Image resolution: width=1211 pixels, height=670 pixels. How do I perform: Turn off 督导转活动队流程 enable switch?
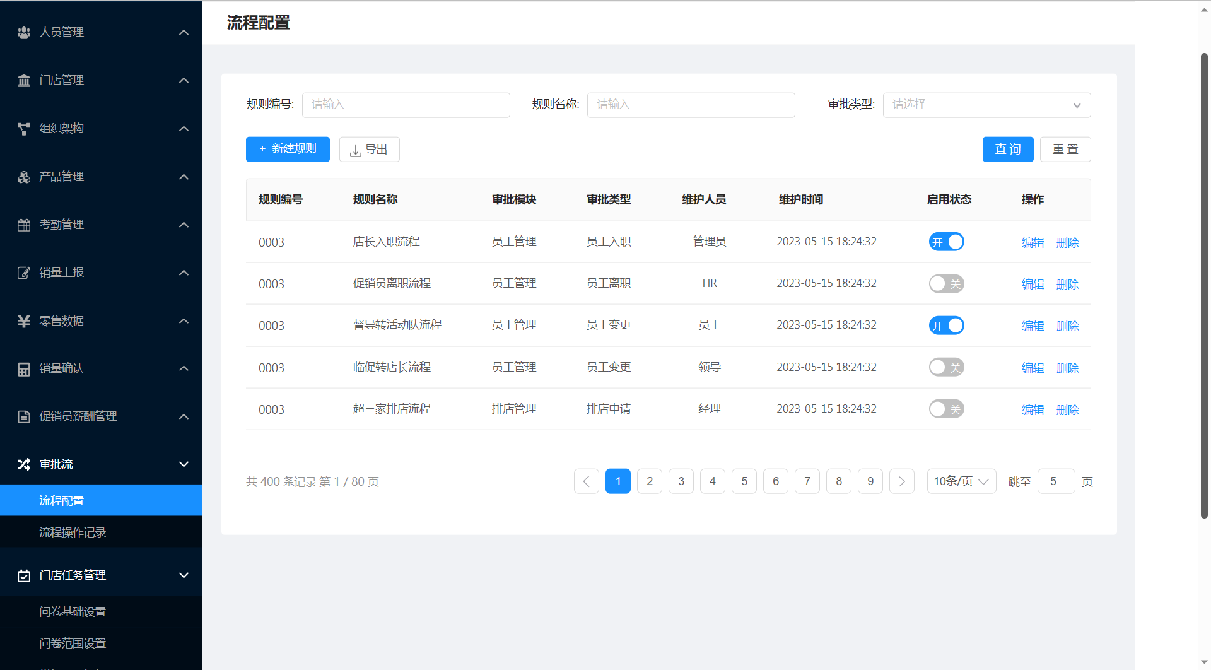pyautogui.click(x=946, y=326)
